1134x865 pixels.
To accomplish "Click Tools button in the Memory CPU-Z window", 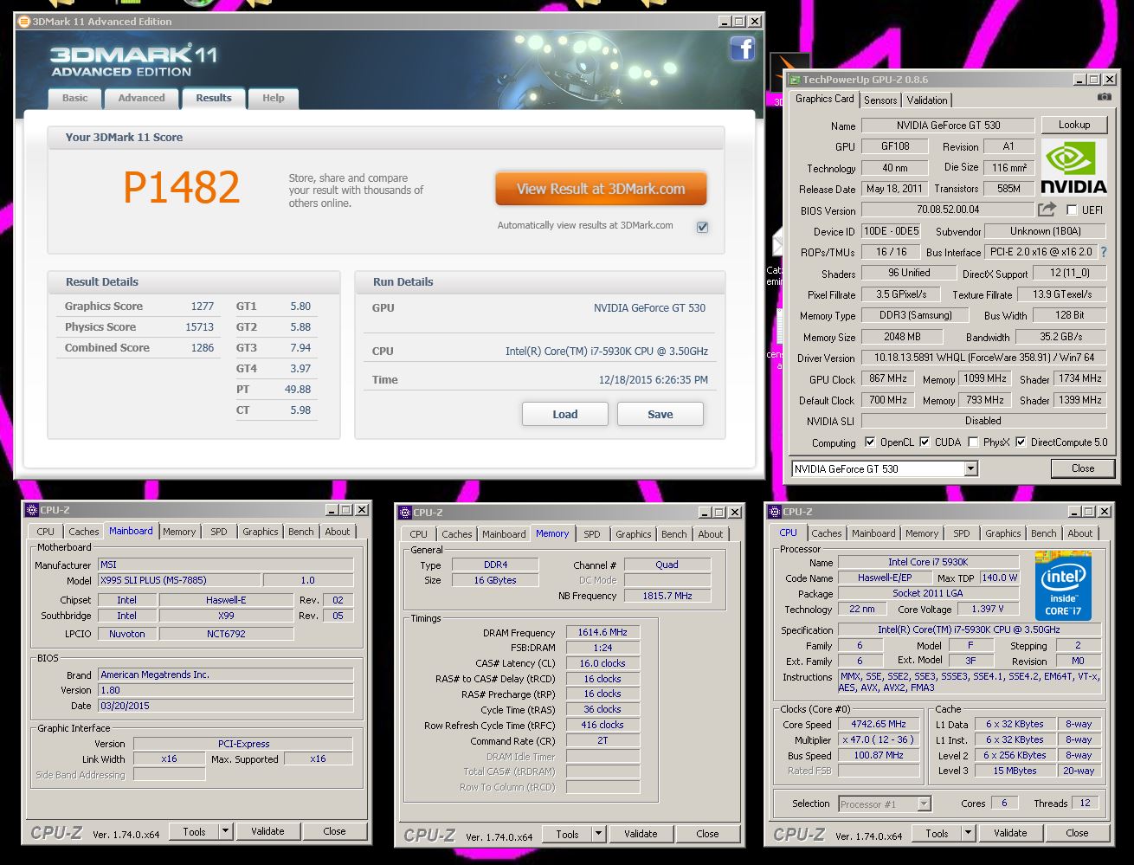I will point(567,834).
